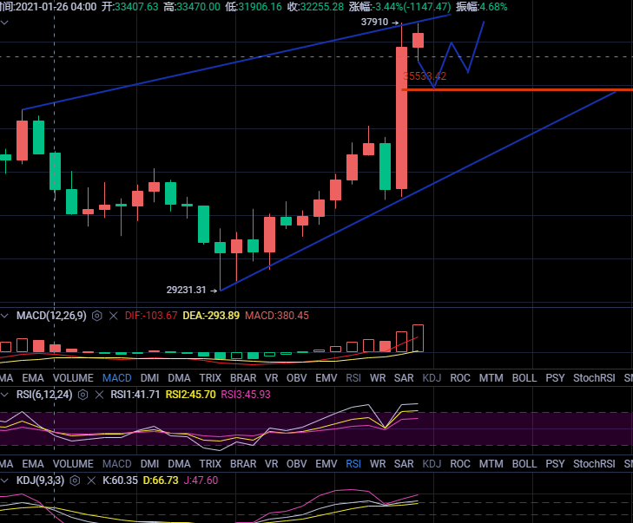Select DMA in row beneath RSI panel

click(179, 464)
